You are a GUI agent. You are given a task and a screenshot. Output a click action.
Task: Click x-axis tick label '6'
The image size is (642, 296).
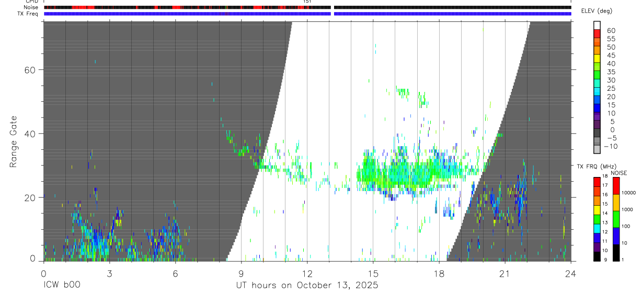coord(175,273)
